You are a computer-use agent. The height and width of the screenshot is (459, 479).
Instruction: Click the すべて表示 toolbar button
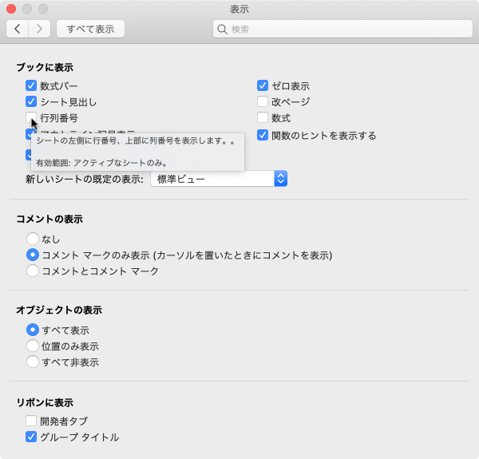coord(90,29)
